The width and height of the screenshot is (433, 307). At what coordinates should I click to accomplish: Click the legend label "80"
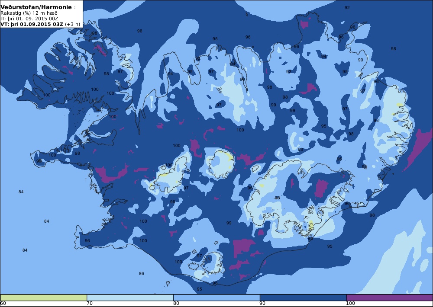pyautogui.click(x=176, y=304)
